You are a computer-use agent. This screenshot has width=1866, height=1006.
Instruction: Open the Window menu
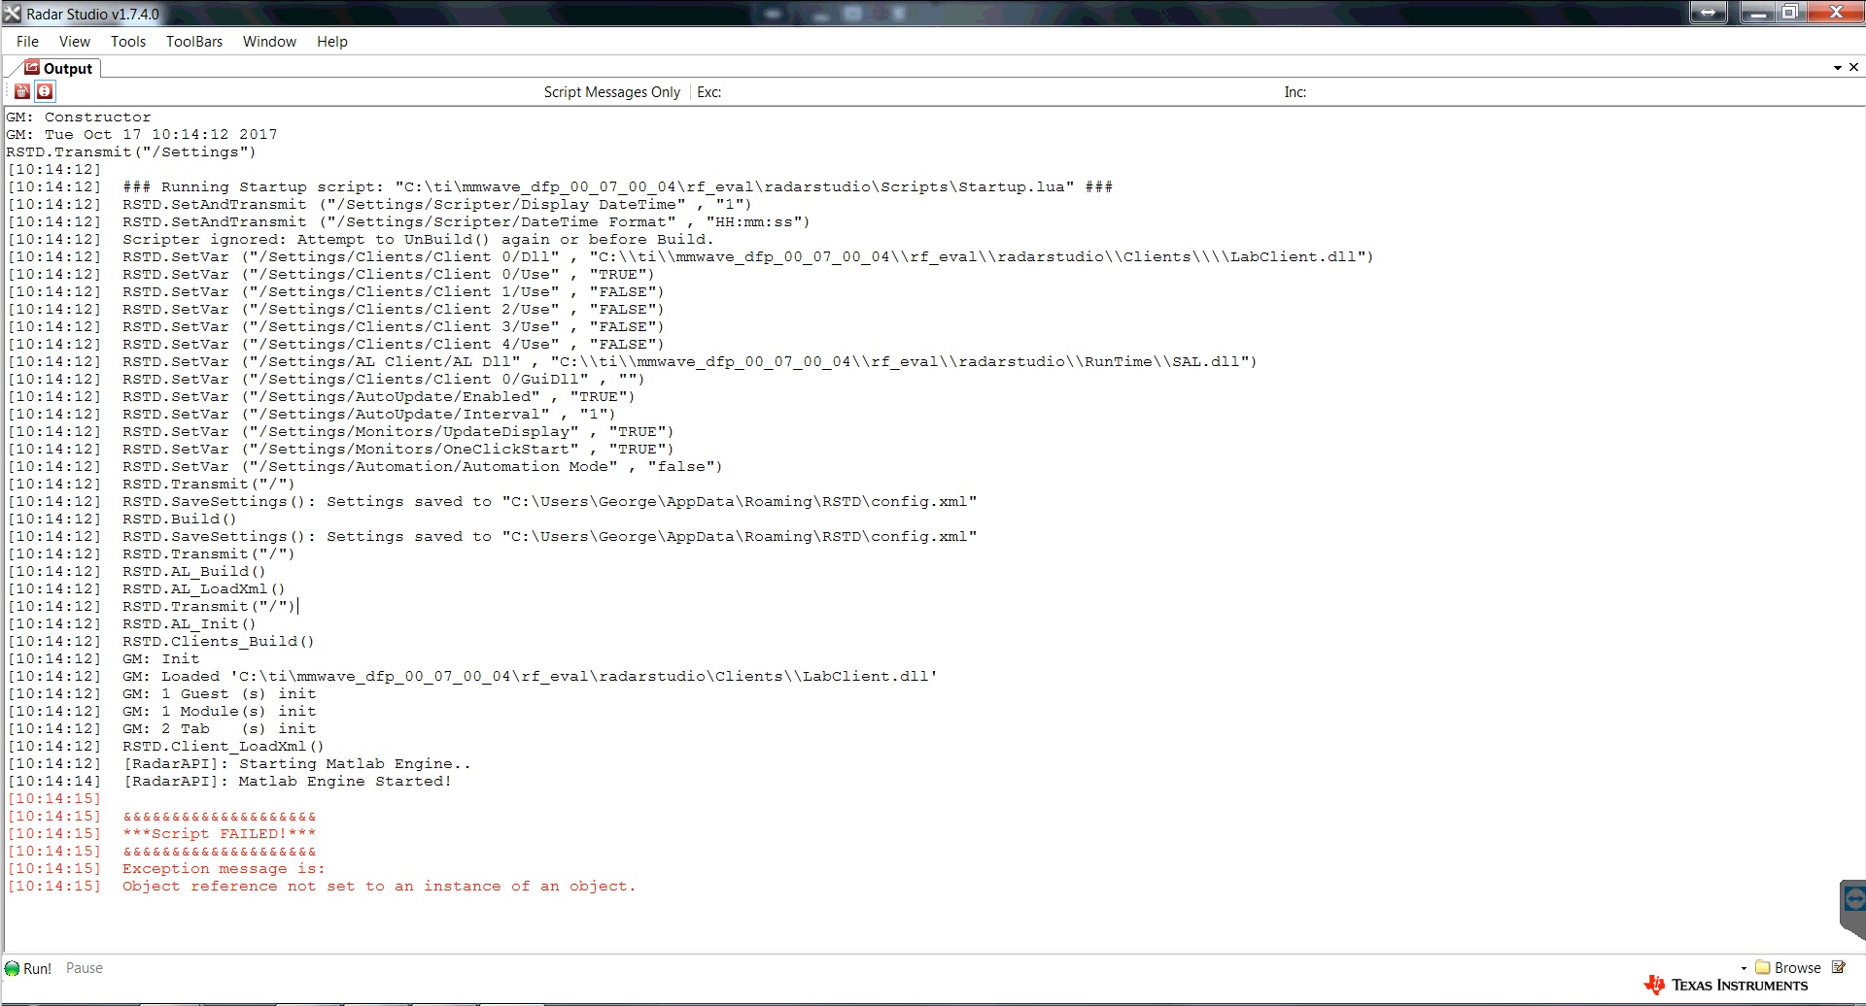coord(269,41)
